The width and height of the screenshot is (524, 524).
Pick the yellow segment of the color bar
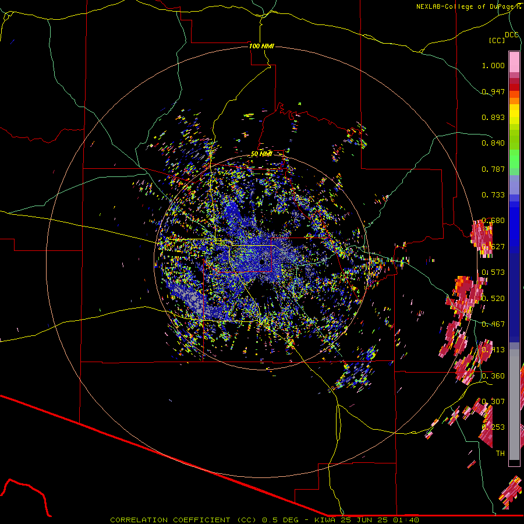coord(514,114)
